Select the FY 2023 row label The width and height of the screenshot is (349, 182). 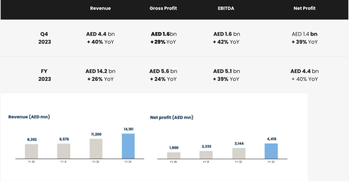click(45, 75)
